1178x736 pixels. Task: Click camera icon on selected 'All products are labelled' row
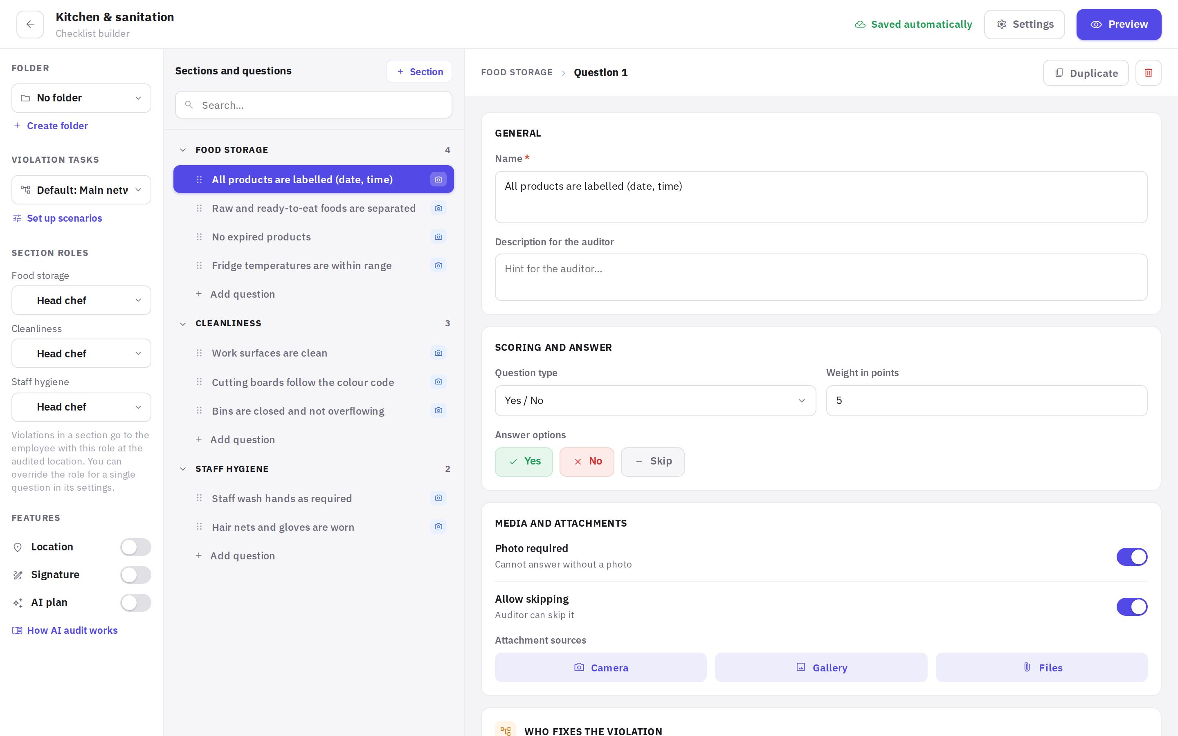click(x=438, y=180)
